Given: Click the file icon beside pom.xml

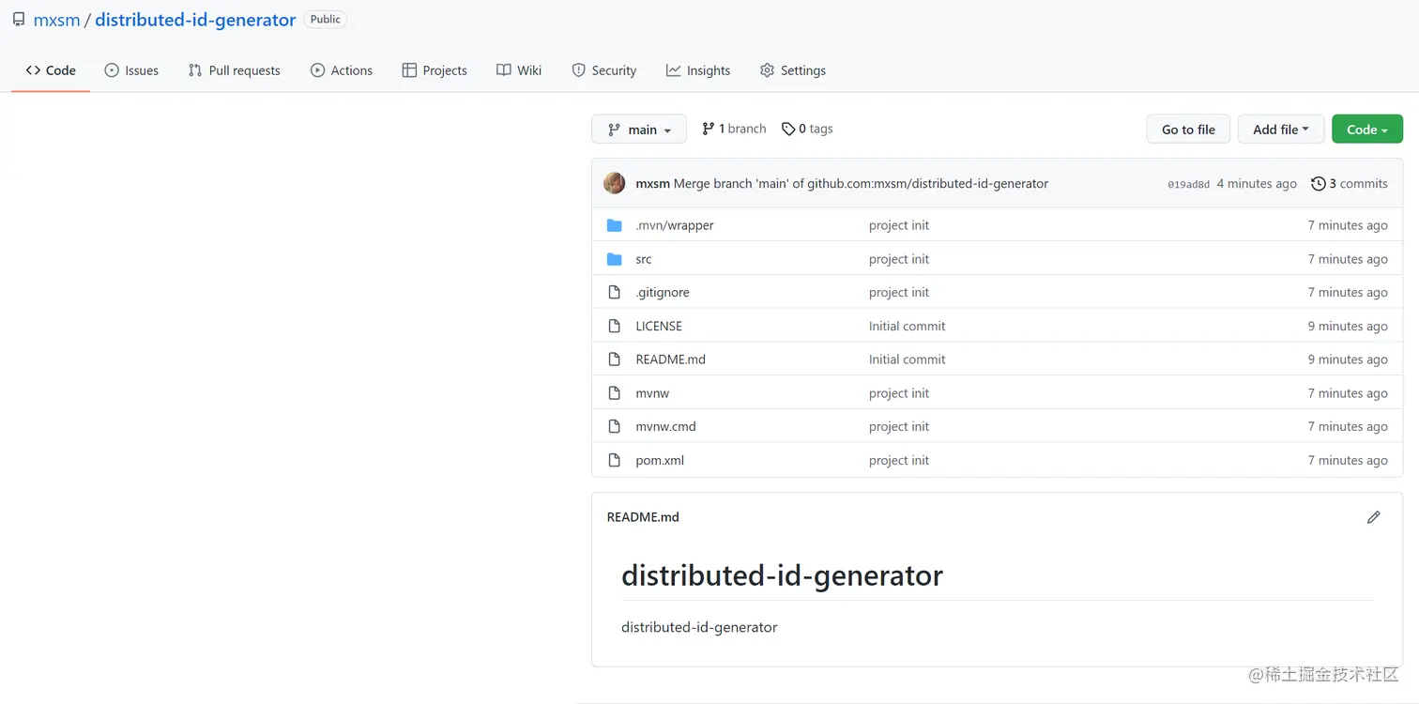Looking at the screenshot, I should (x=615, y=460).
